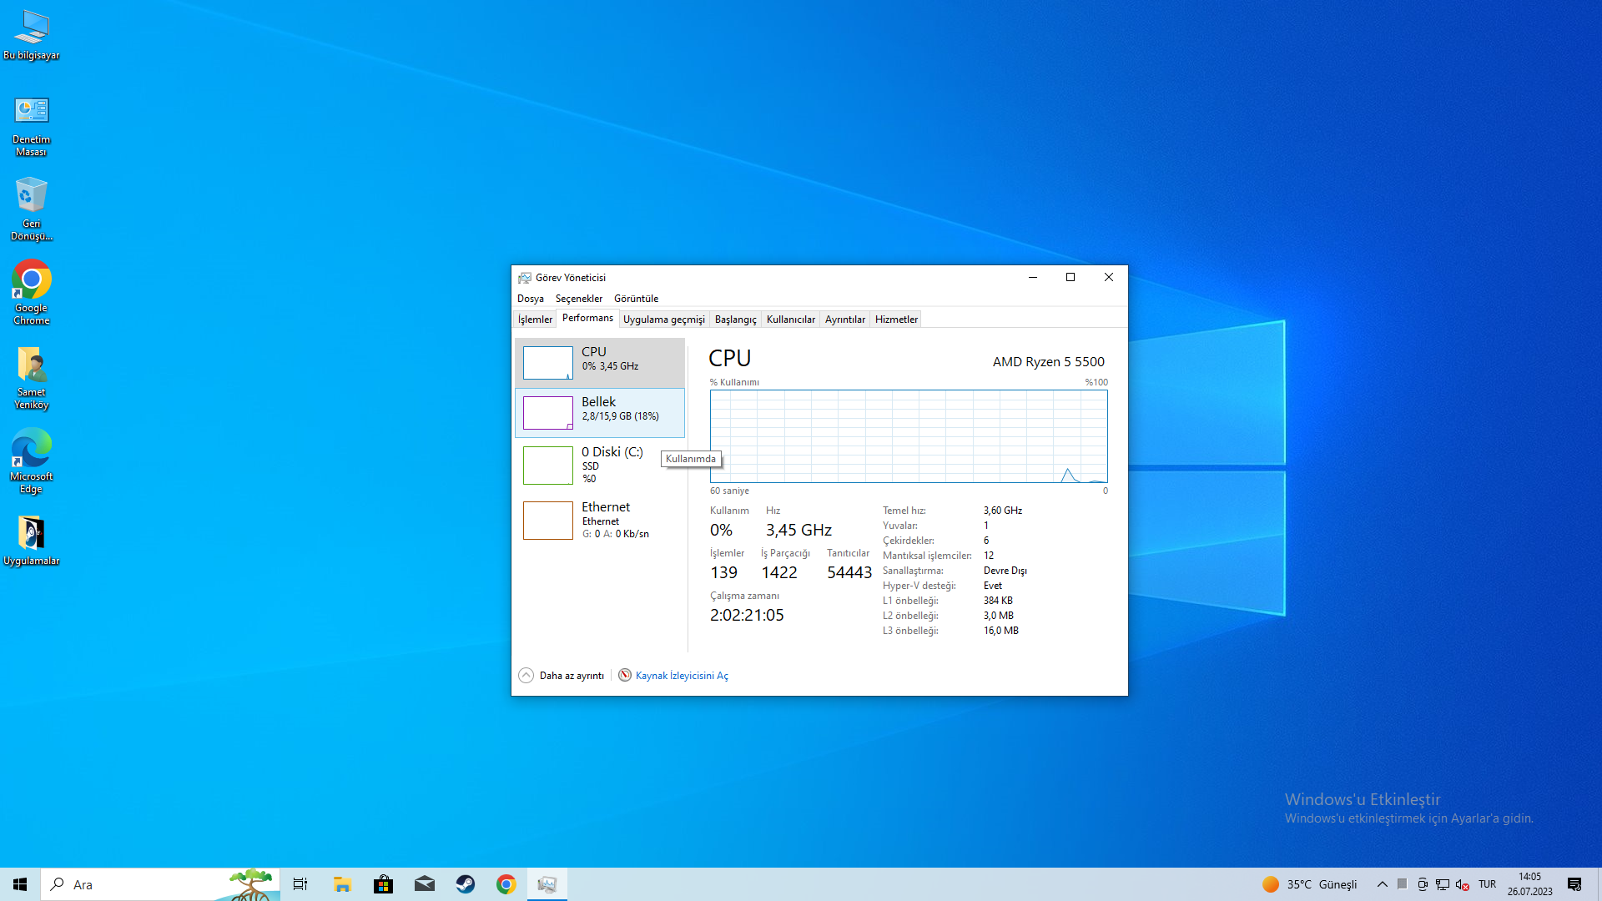Open the Seçenekler menu
The image size is (1602, 901).
point(578,299)
